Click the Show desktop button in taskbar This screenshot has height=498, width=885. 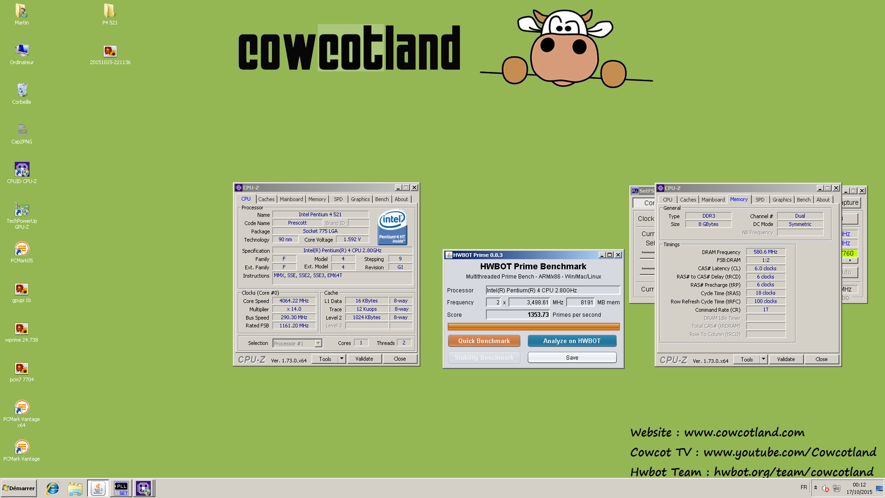pyautogui.click(x=879, y=488)
